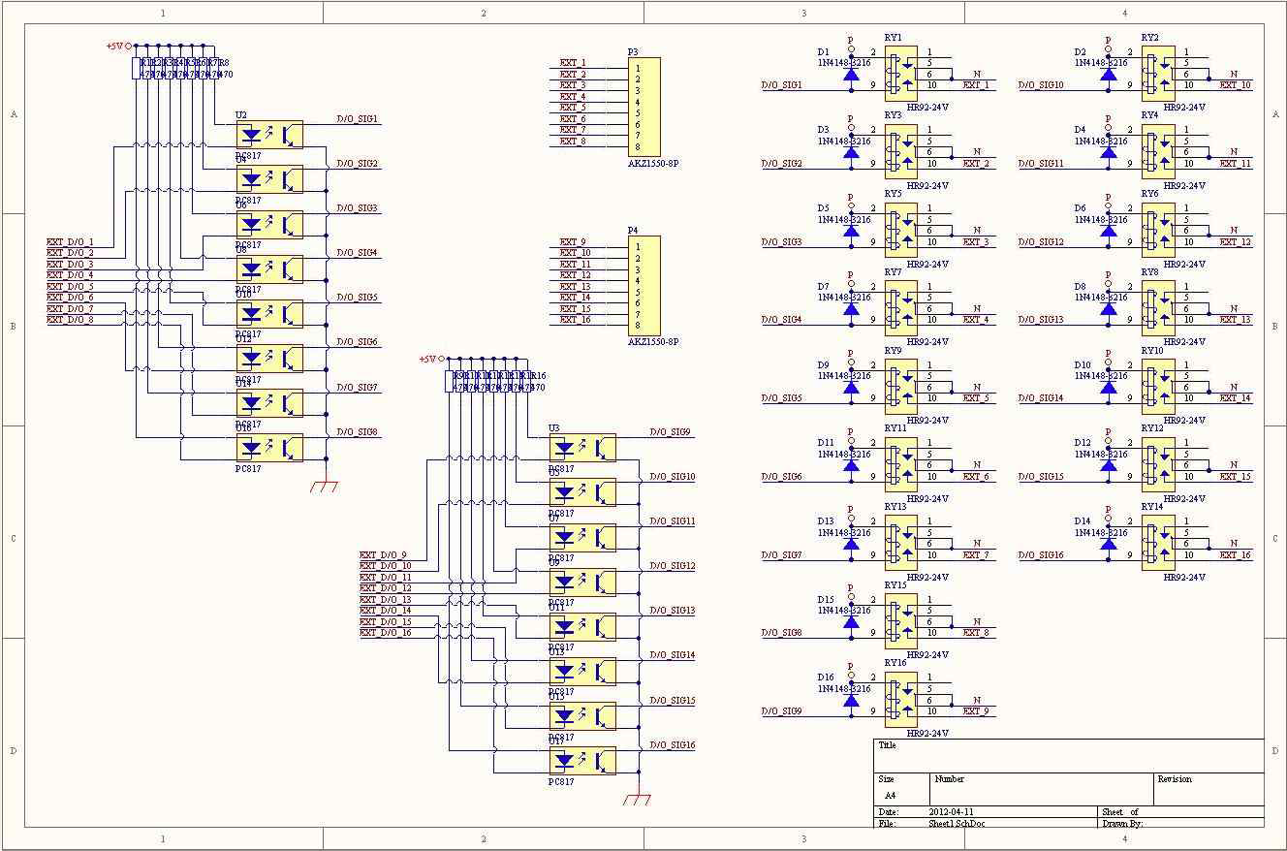The width and height of the screenshot is (1287, 851).
Task: Click ground symbol below D/O_SIG8 optocoupler
Action: click(x=326, y=487)
